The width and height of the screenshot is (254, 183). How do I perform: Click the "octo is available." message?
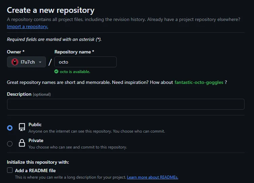pos(75,72)
